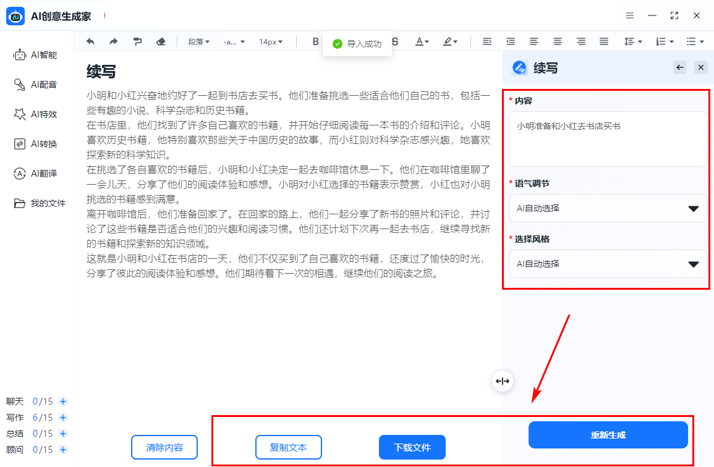Expand the 选择风格 dropdown
Viewport: 714px width, 467px height.
(x=608, y=264)
